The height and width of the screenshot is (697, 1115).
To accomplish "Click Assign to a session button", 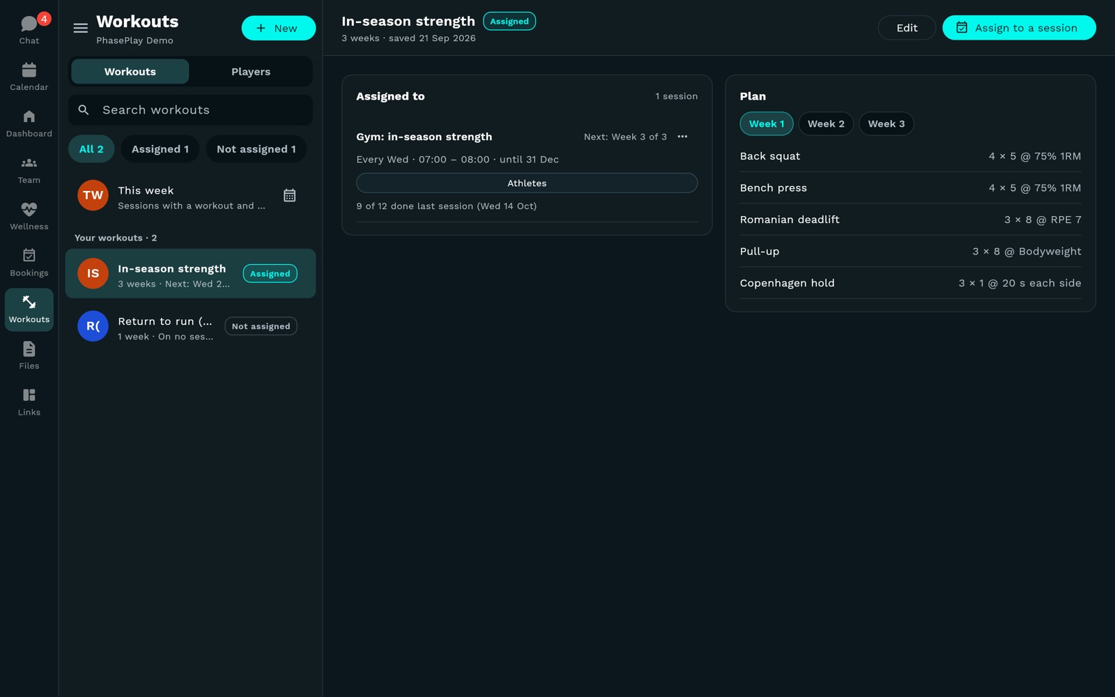I will click(1019, 28).
